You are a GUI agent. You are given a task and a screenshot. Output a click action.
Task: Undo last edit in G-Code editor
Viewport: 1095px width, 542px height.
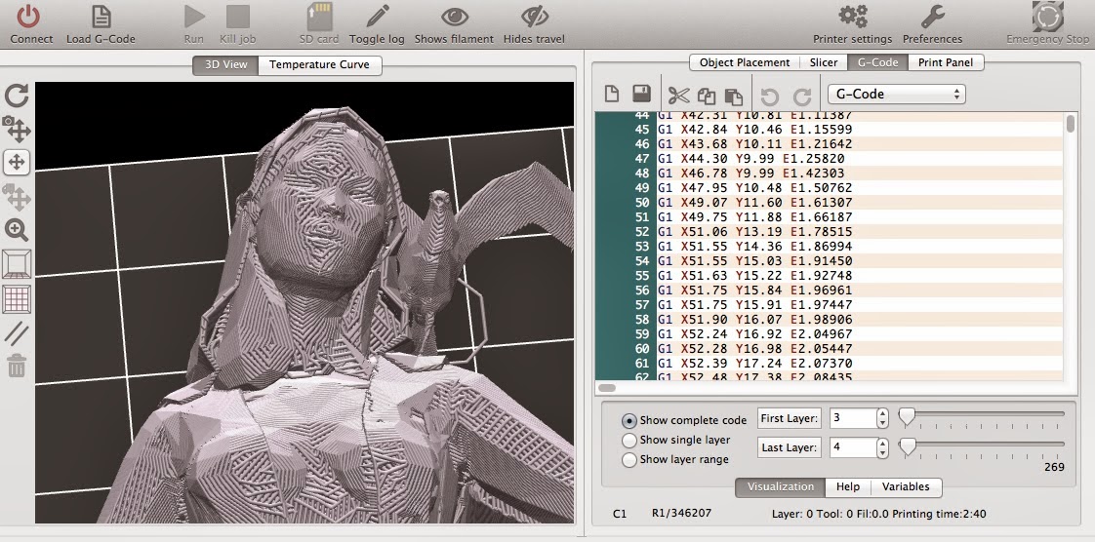click(x=770, y=97)
